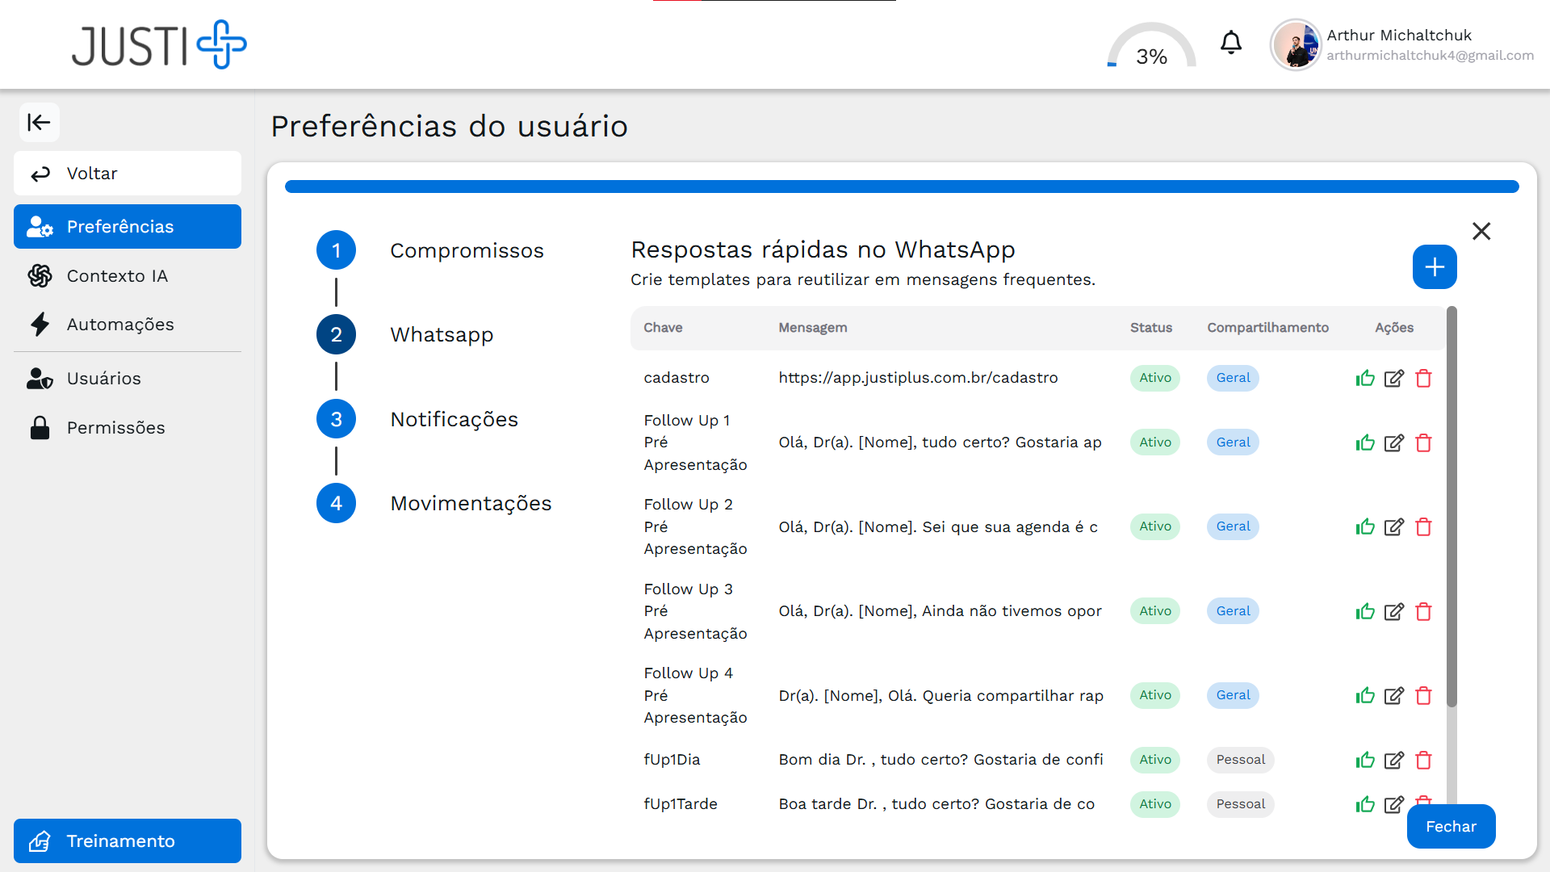Viewport: 1550px width, 872px height.
Task: Click the notification bell icon
Action: [x=1230, y=42]
